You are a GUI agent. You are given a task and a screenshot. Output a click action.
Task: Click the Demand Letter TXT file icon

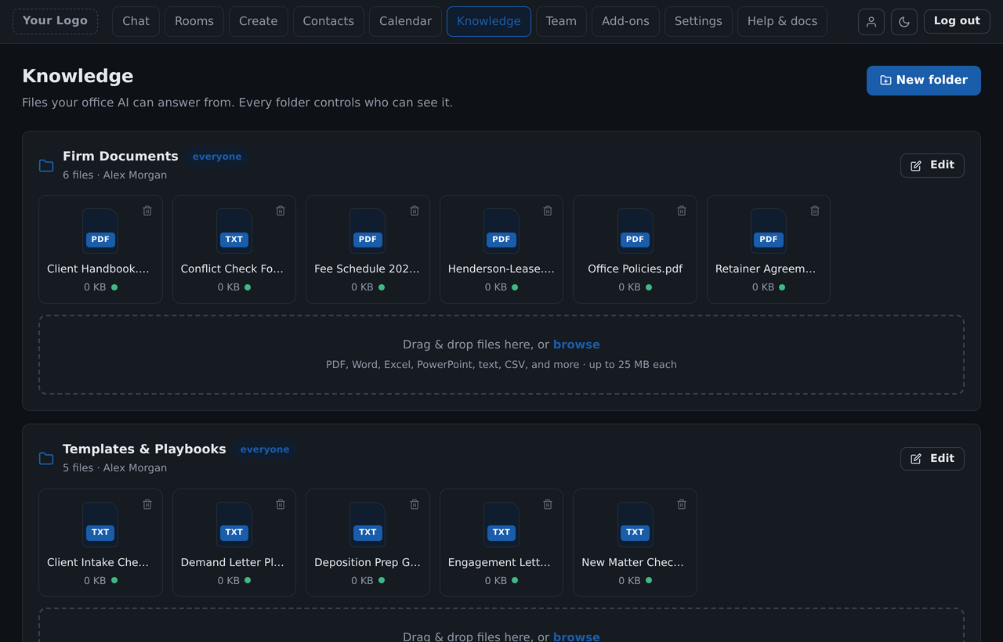(234, 524)
